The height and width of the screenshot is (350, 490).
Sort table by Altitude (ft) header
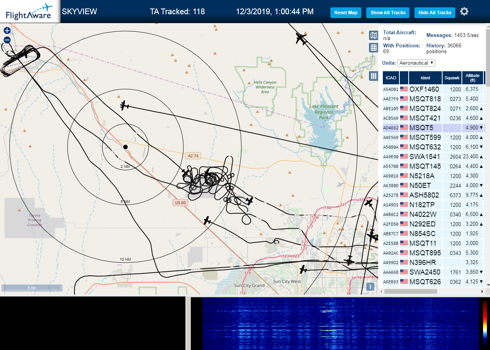472,78
